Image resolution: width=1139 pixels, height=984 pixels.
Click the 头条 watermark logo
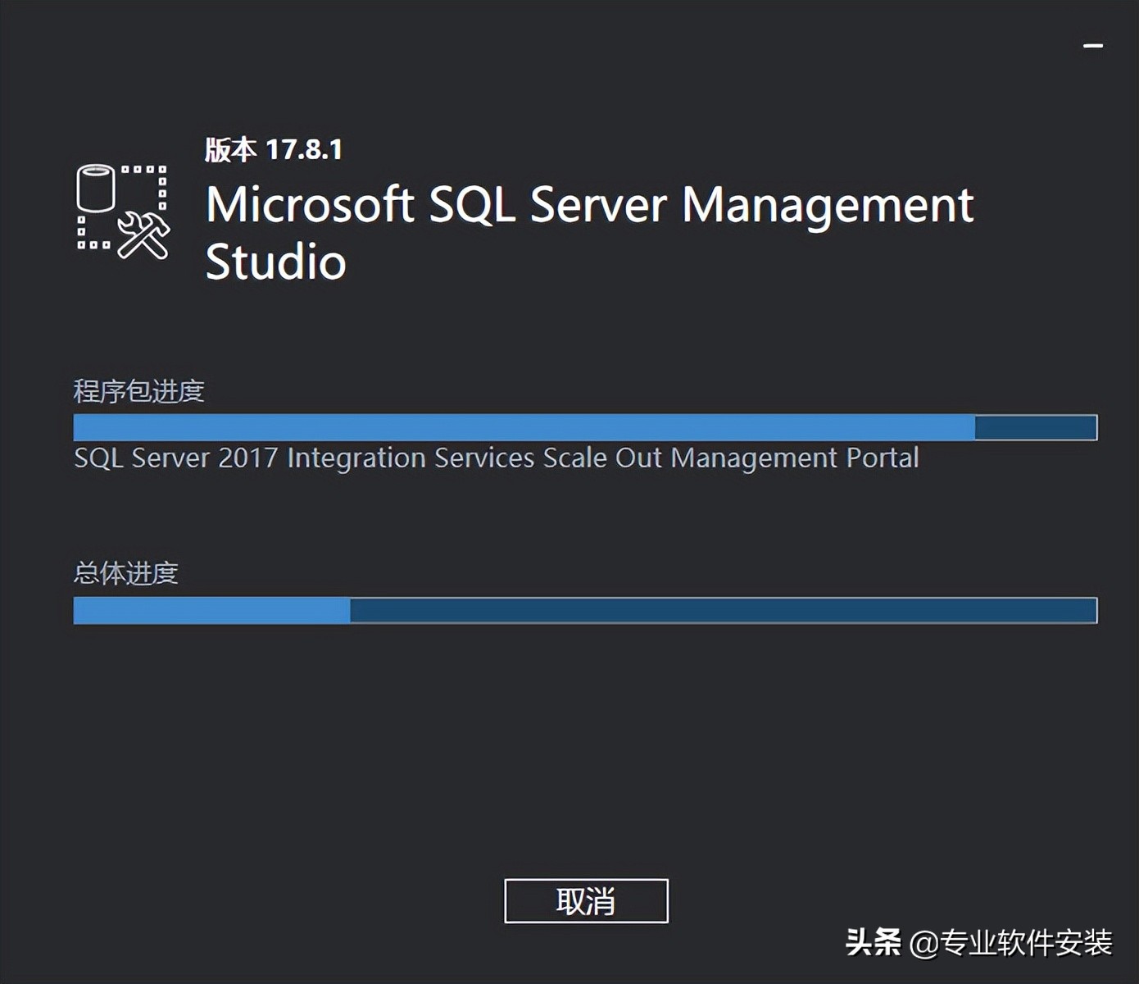(874, 942)
